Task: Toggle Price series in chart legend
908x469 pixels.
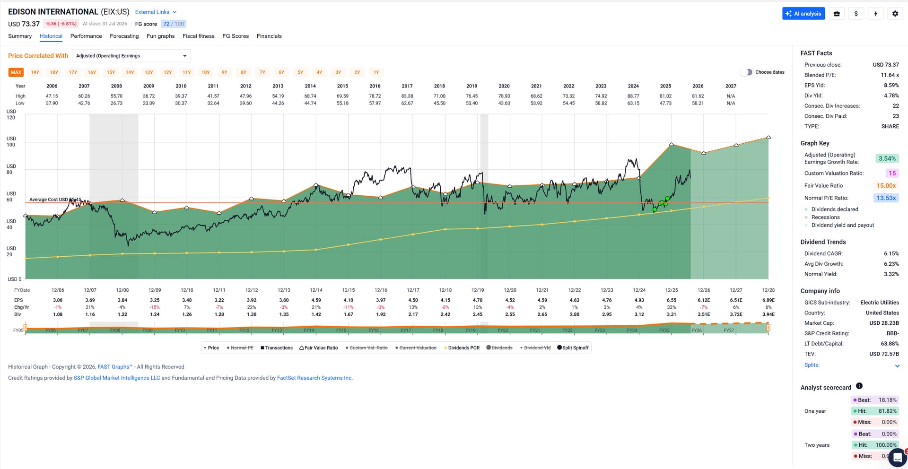Action: [x=211, y=348]
